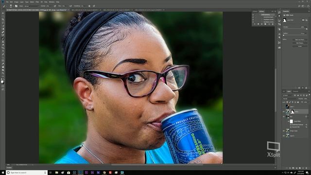Click the Density slider handle

(307, 29)
